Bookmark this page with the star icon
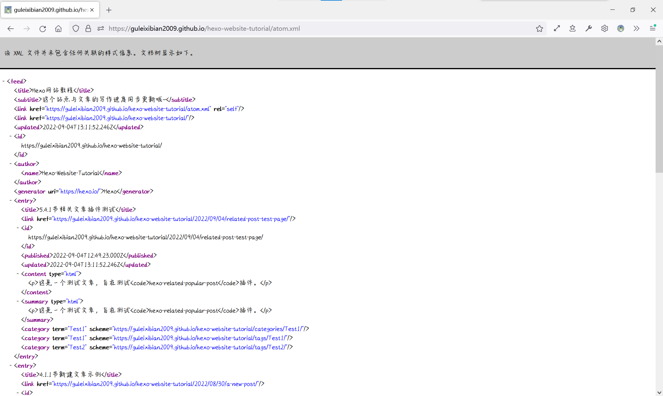This screenshot has height=396, width=663. 539,29
